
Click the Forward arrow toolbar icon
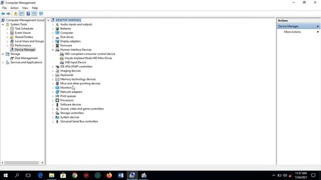click(x=9, y=13)
